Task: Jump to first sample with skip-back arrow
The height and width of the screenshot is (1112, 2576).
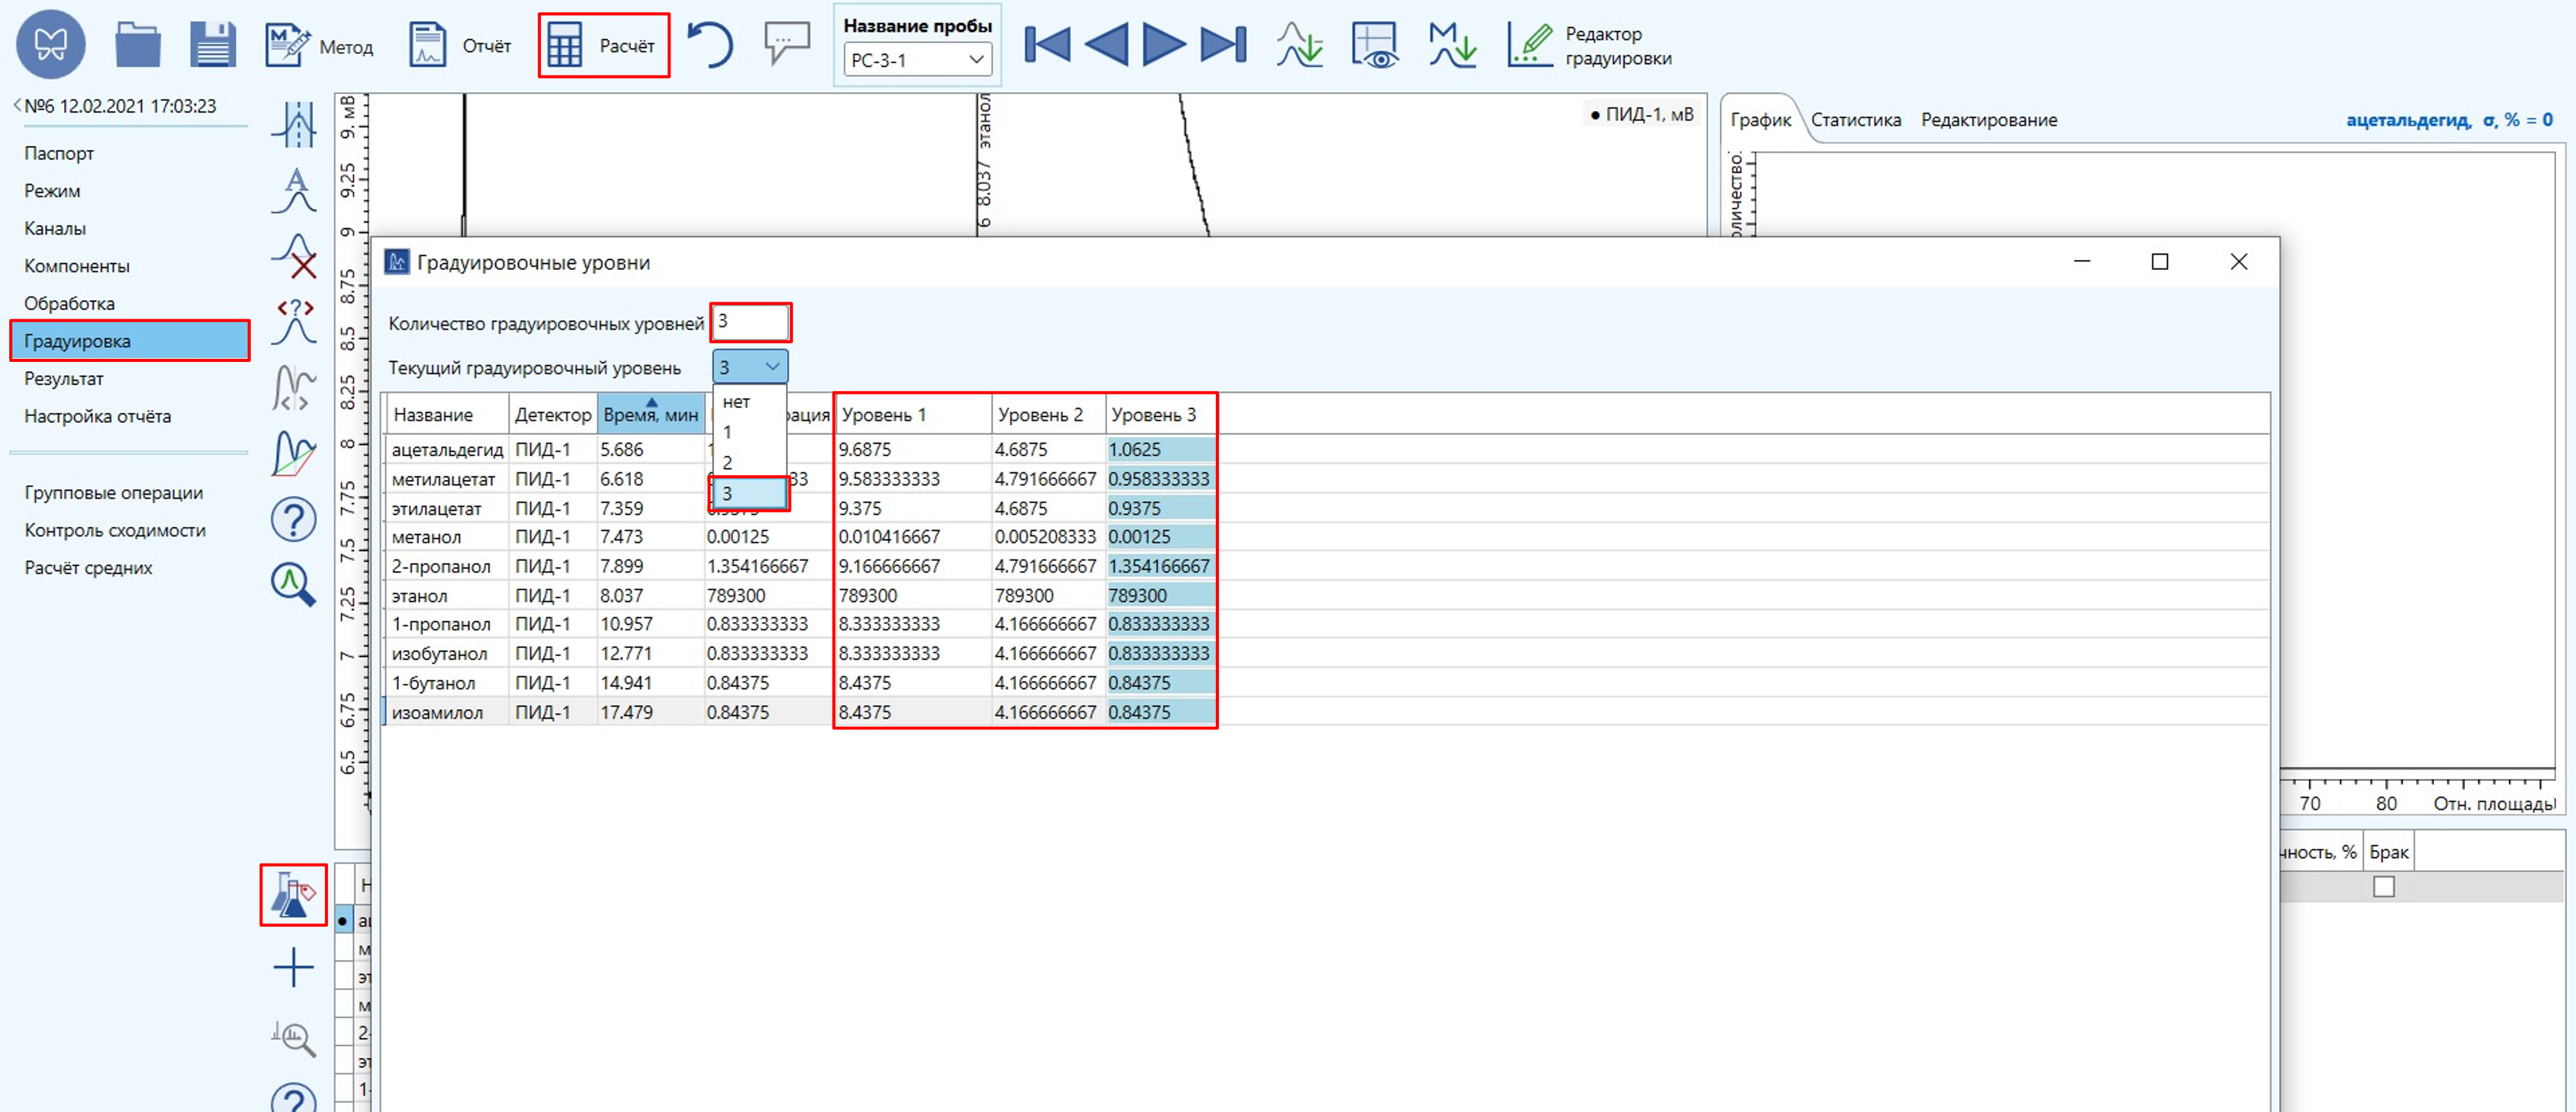Action: pos(1047,45)
